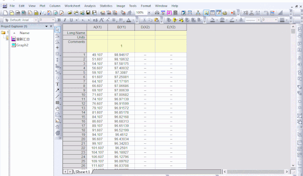Toggle Greek alpha-beta symbols button
303x176 pixels.
pos(95,20)
